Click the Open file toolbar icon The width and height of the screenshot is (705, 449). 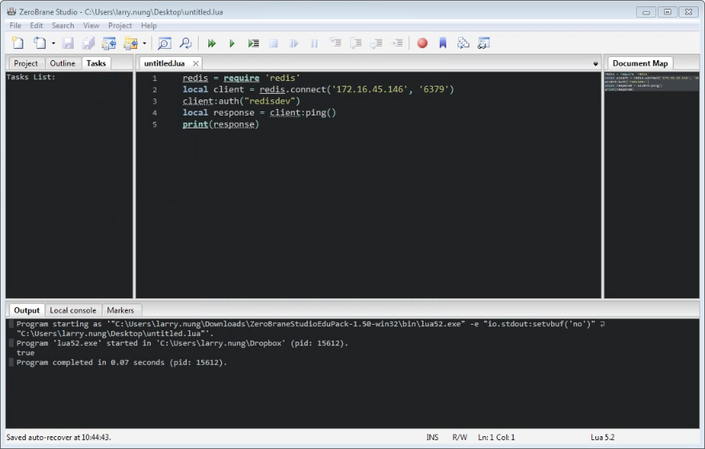click(x=39, y=43)
